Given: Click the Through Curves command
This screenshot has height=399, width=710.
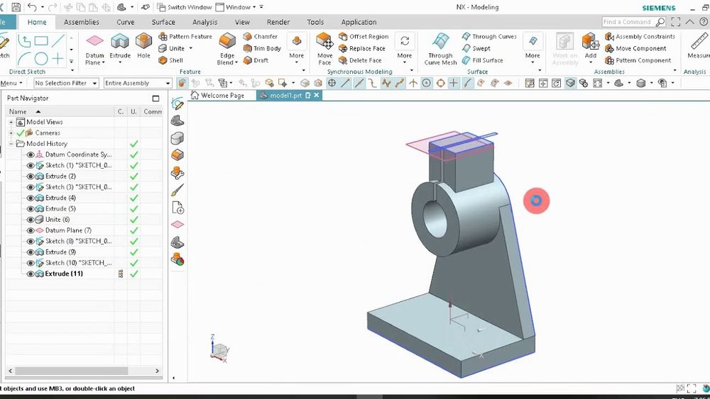Looking at the screenshot, I should click(x=489, y=36).
